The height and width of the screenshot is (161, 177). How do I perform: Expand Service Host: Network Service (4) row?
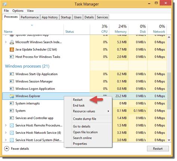pyautogui.click(x=6, y=133)
